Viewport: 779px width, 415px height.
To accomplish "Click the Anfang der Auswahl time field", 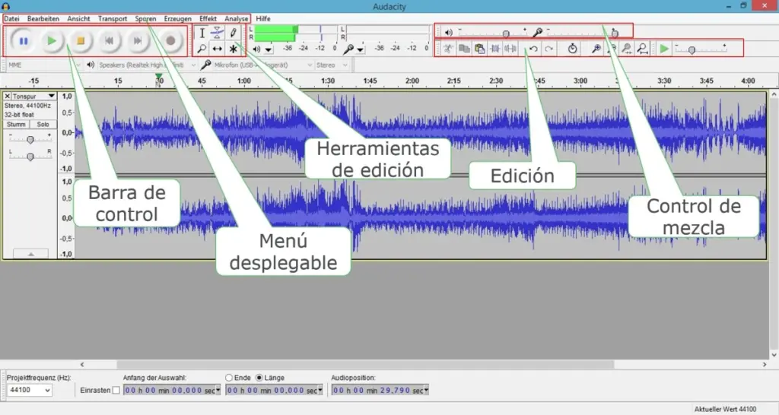I will [x=172, y=391].
